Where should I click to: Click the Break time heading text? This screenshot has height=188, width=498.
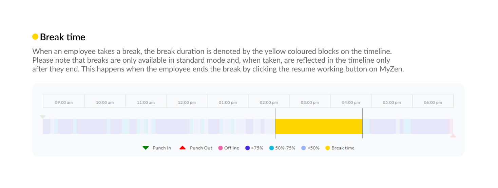coord(63,37)
